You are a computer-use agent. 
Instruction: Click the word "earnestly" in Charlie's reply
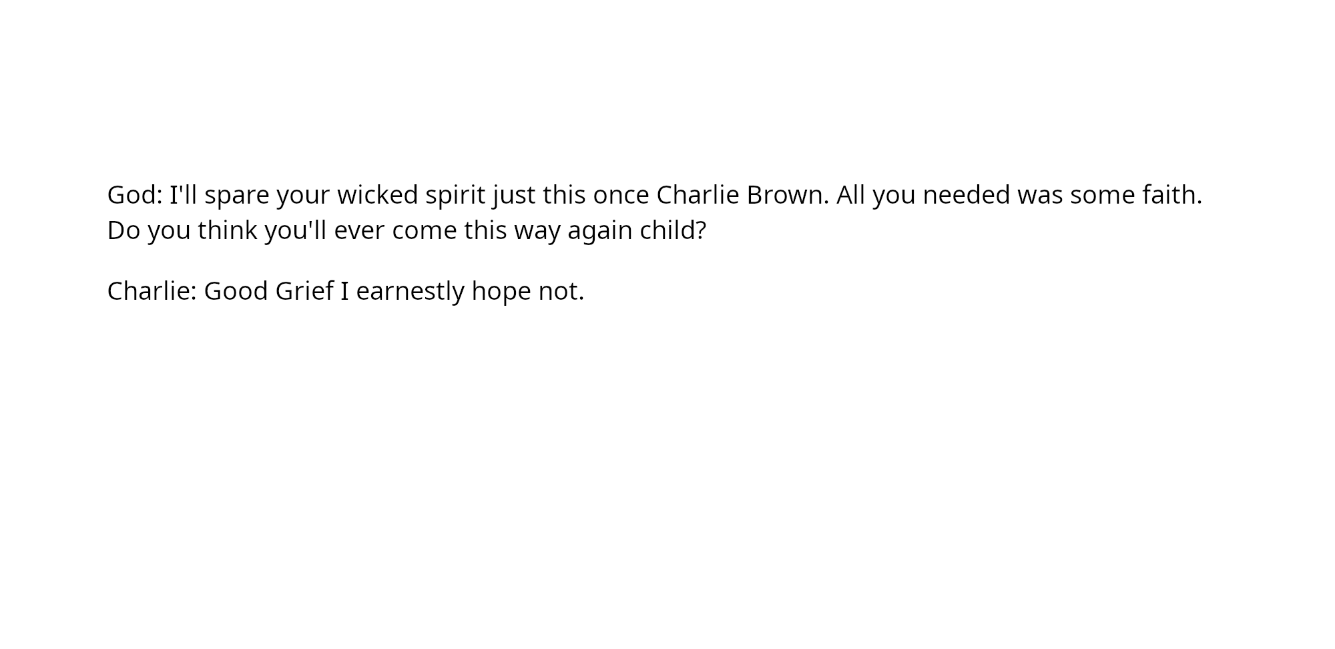pyautogui.click(x=410, y=291)
